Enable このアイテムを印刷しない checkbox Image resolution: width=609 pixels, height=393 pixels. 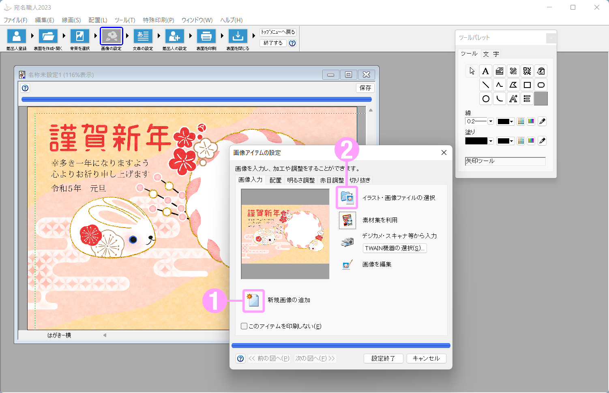(244, 326)
